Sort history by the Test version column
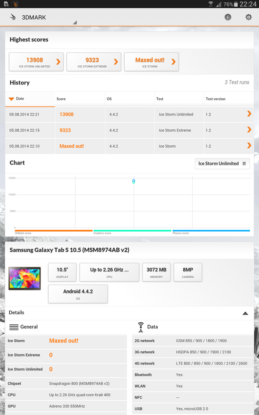This screenshot has width=259, height=415. tap(229, 99)
